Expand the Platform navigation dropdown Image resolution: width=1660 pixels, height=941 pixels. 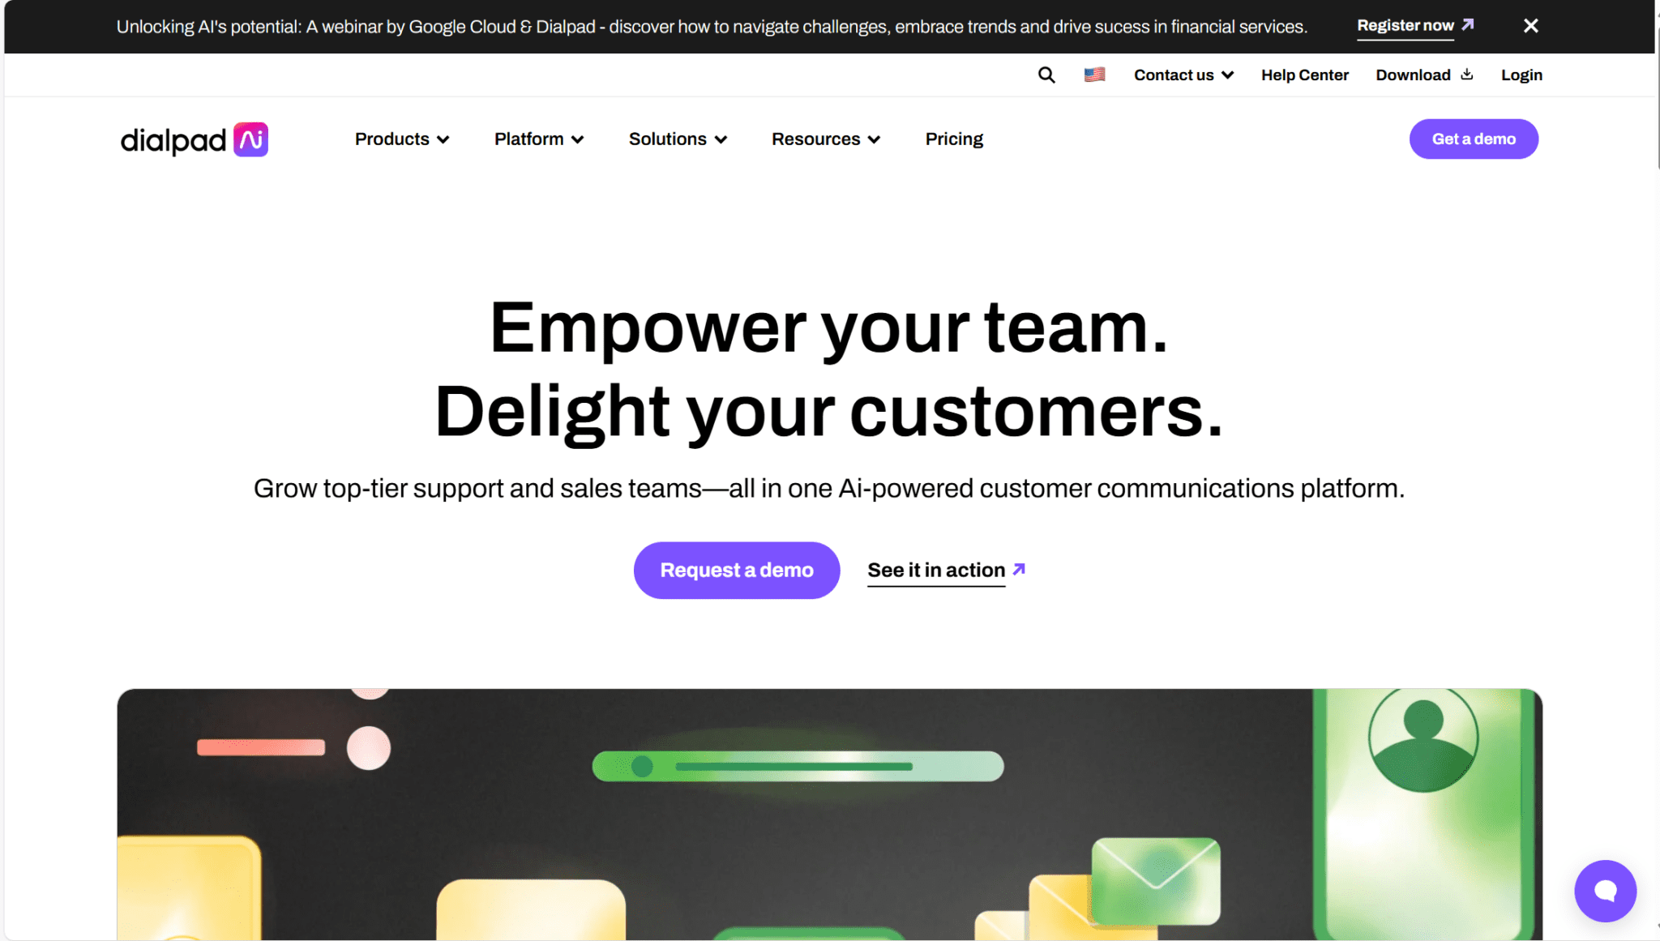click(x=537, y=138)
